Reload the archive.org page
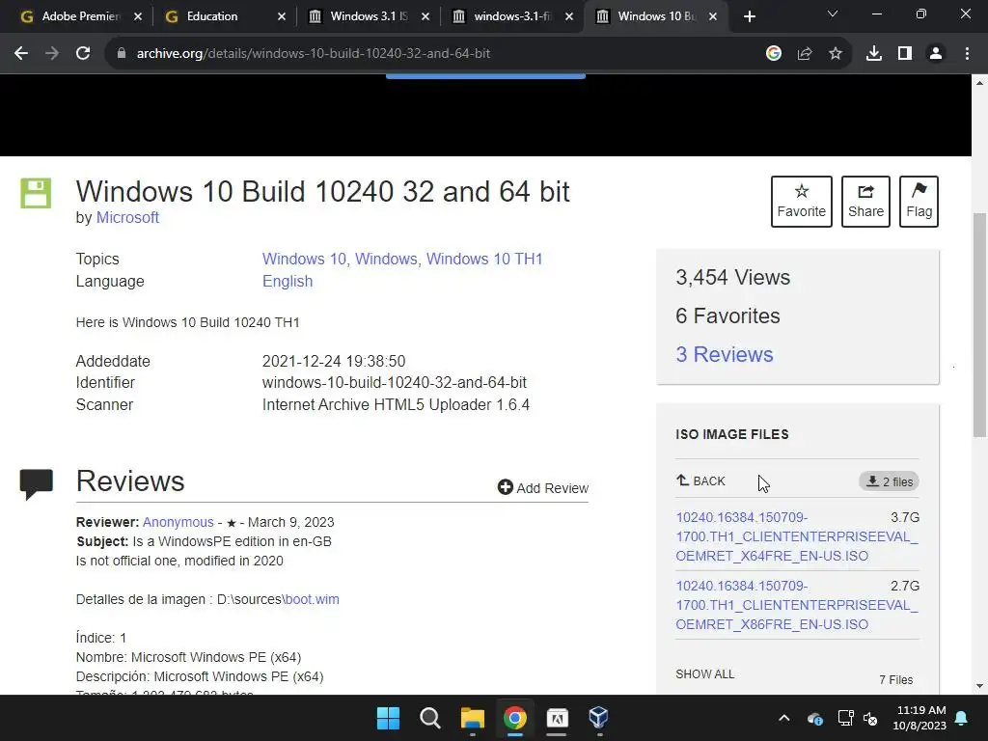This screenshot has width=988, height=741. 83,54
